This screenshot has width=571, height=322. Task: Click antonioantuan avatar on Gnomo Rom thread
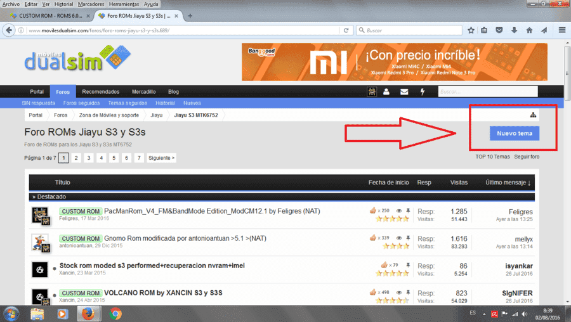click(40, 243)
